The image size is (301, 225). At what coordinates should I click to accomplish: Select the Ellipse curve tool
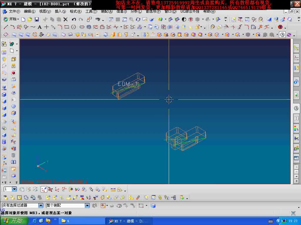pos(82,27)
